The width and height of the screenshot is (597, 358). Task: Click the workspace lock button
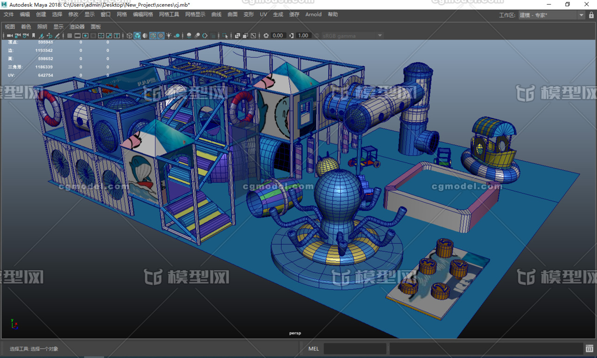[x=591, y=15]
